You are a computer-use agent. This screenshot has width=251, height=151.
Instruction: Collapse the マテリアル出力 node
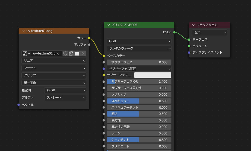pyautogui.click(x=193, y=25)
